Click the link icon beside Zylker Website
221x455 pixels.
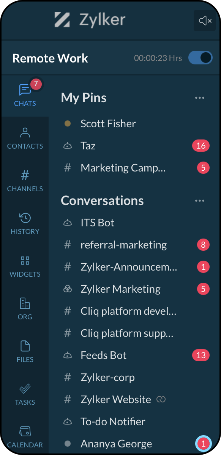[x=161, y=400]
